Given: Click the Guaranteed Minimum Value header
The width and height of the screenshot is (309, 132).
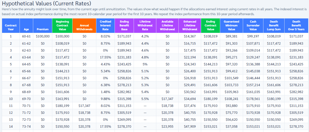Looking at the screenshot, I should 231,25.
